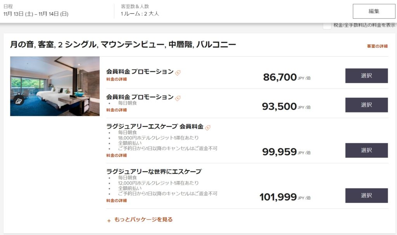Click the tag icon beside ラグジュアリーエスケープ 会員料金
Viewport: 397px width, 235px height.
[x=208, y=128]
